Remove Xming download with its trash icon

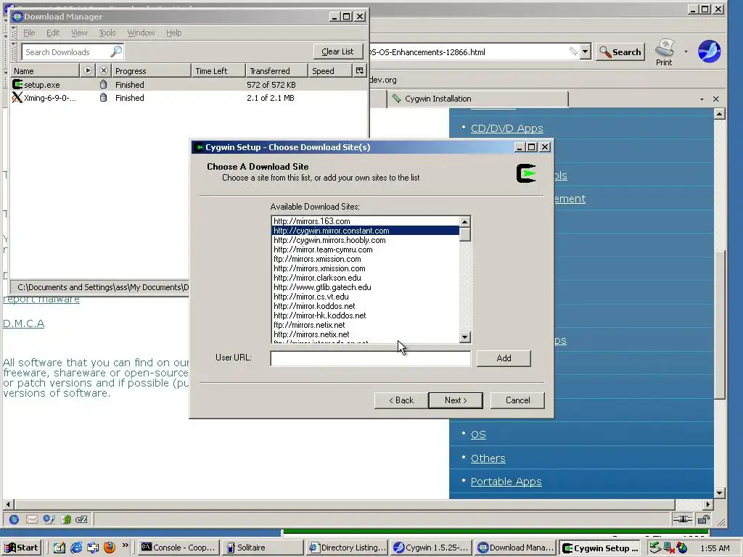tap(103, 98)
